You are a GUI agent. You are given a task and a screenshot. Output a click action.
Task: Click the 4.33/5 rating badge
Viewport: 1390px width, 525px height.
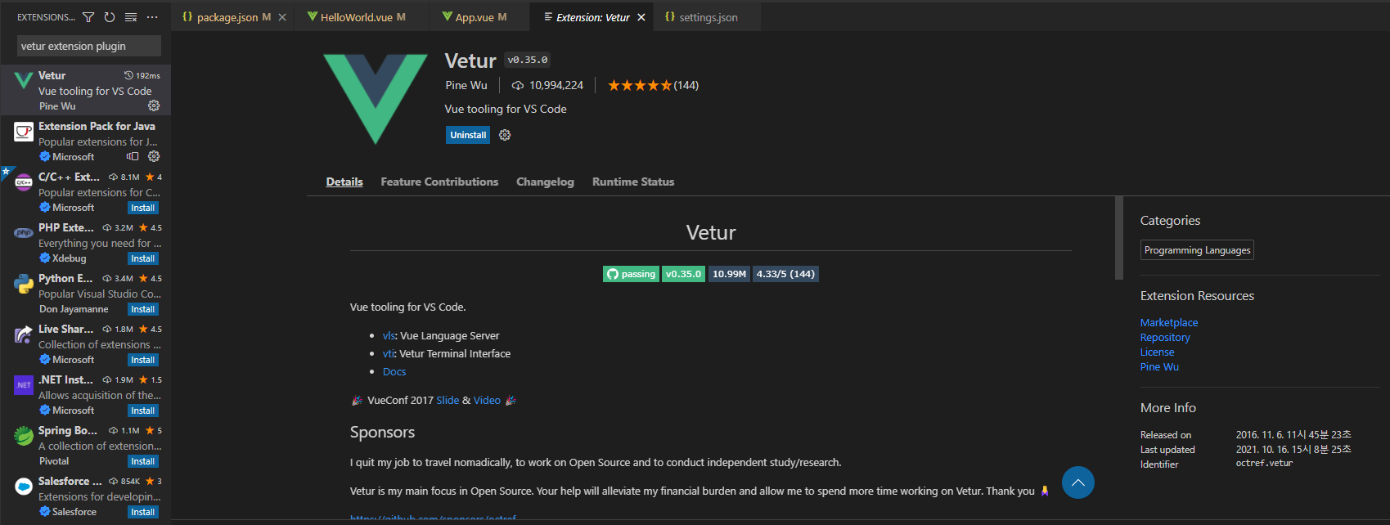point(785,274)
